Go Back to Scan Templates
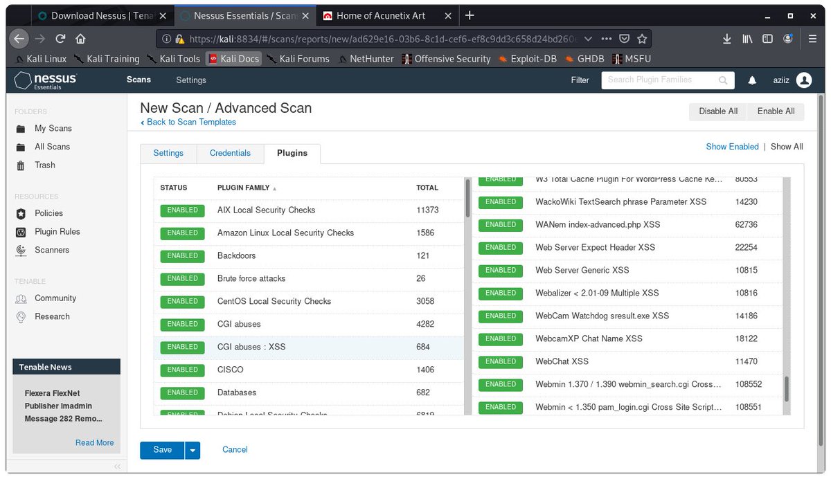The height and width of the screenshot is (479, 831). point(188,122)
